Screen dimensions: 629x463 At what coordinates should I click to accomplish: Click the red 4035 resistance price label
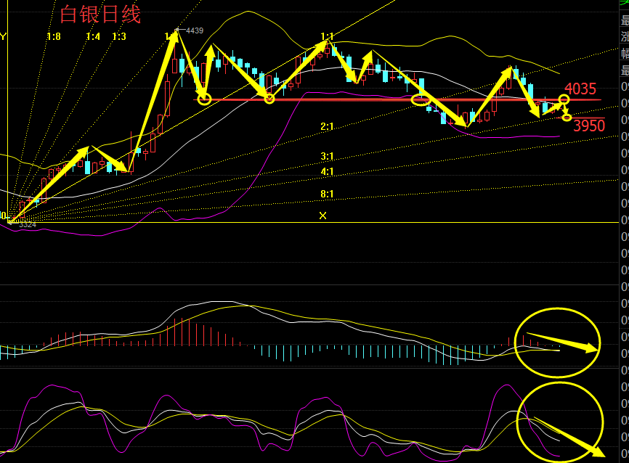pyautogui.click(x=580, y=89)
